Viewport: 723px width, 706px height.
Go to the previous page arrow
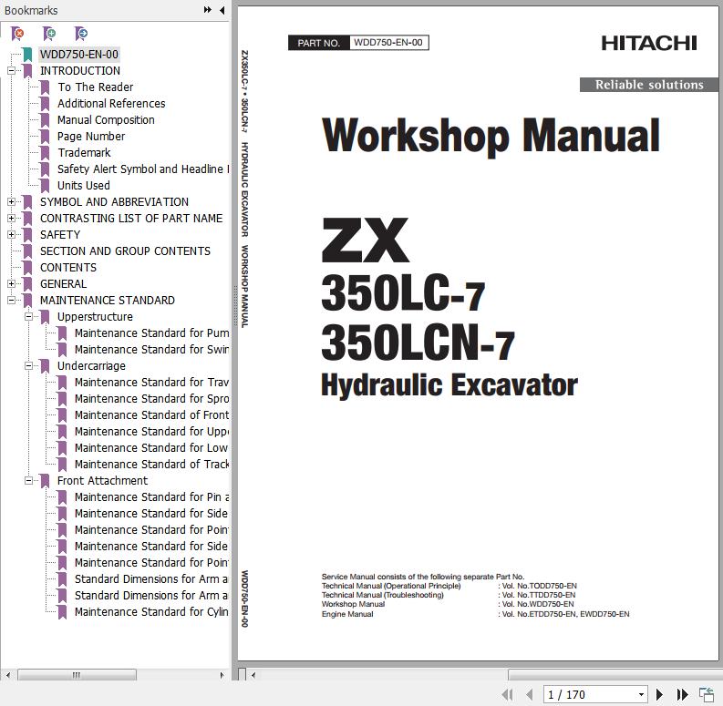point(530,694)
